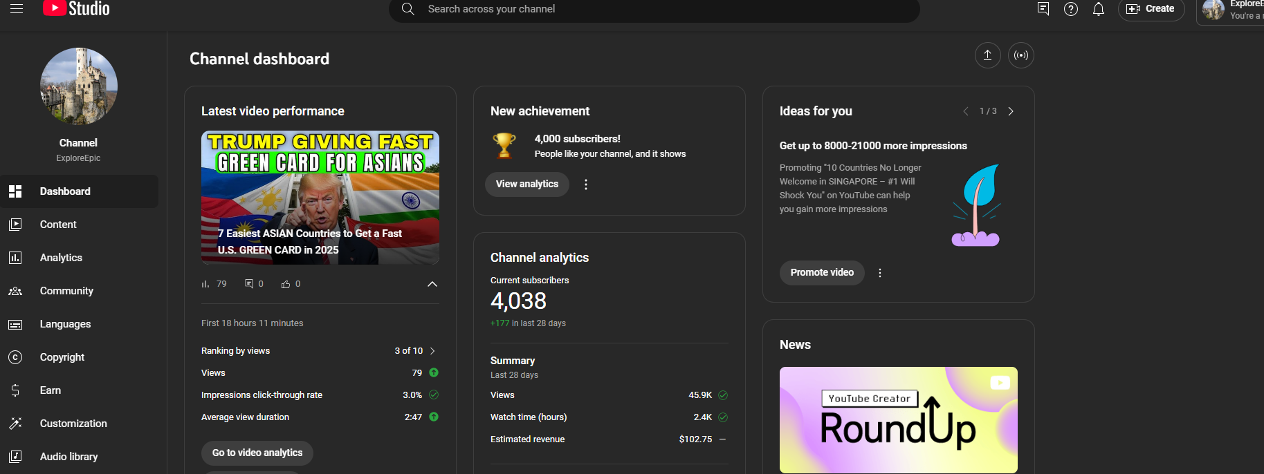Click the 28-day Views check indicator
1264x474 pixels.
pos(723,395)
